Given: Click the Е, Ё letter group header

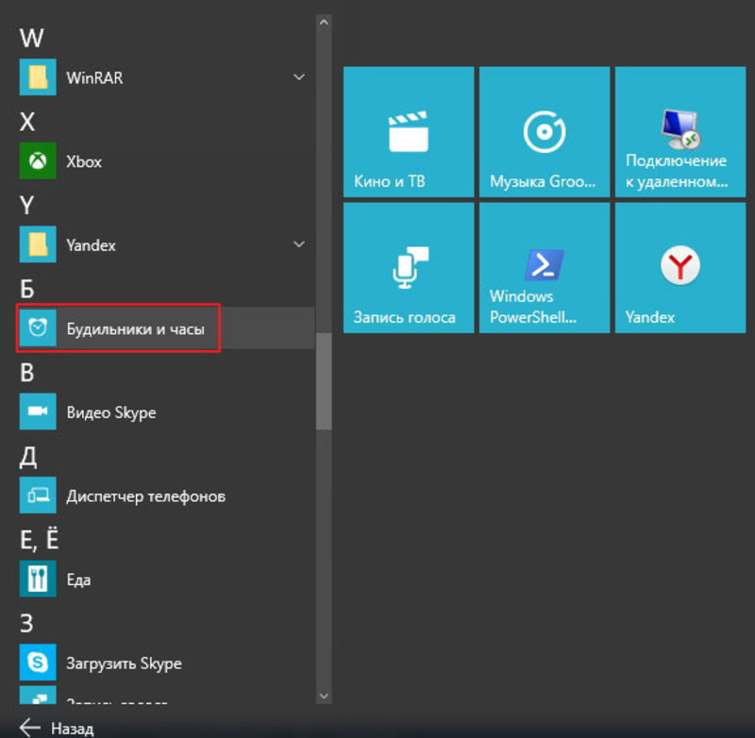Looking at the screenshot, I should point(40,539).
